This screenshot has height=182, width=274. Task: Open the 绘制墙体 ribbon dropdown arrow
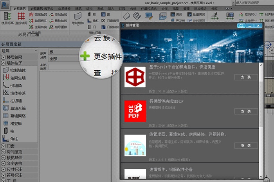pyautogui.click(x=78, y=26)
